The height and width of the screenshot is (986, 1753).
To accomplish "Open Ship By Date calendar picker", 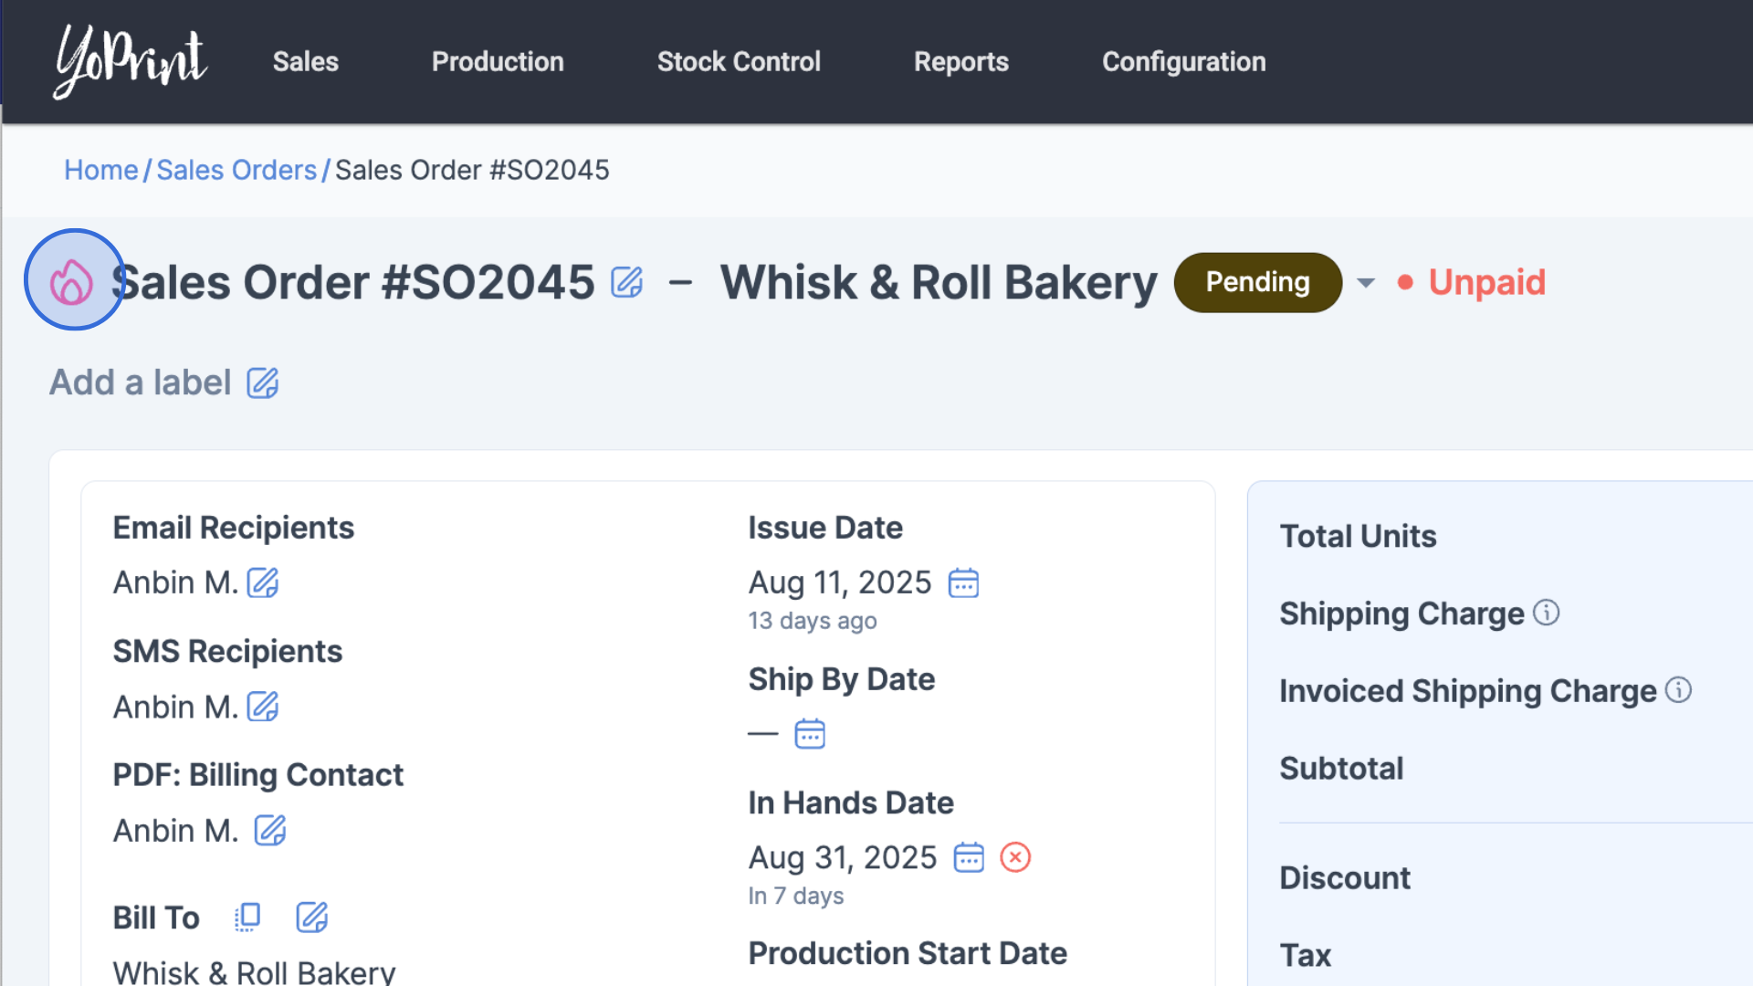I will pyautogui.click(x=810, y=734).
